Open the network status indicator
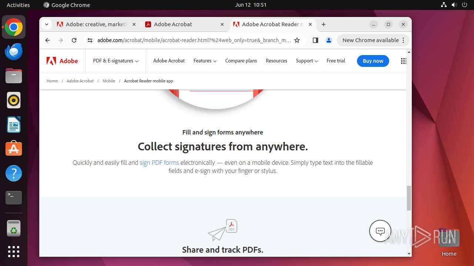The height and width of the screenshot is (266, 474). pyautogui.click(x=444, y=5)
